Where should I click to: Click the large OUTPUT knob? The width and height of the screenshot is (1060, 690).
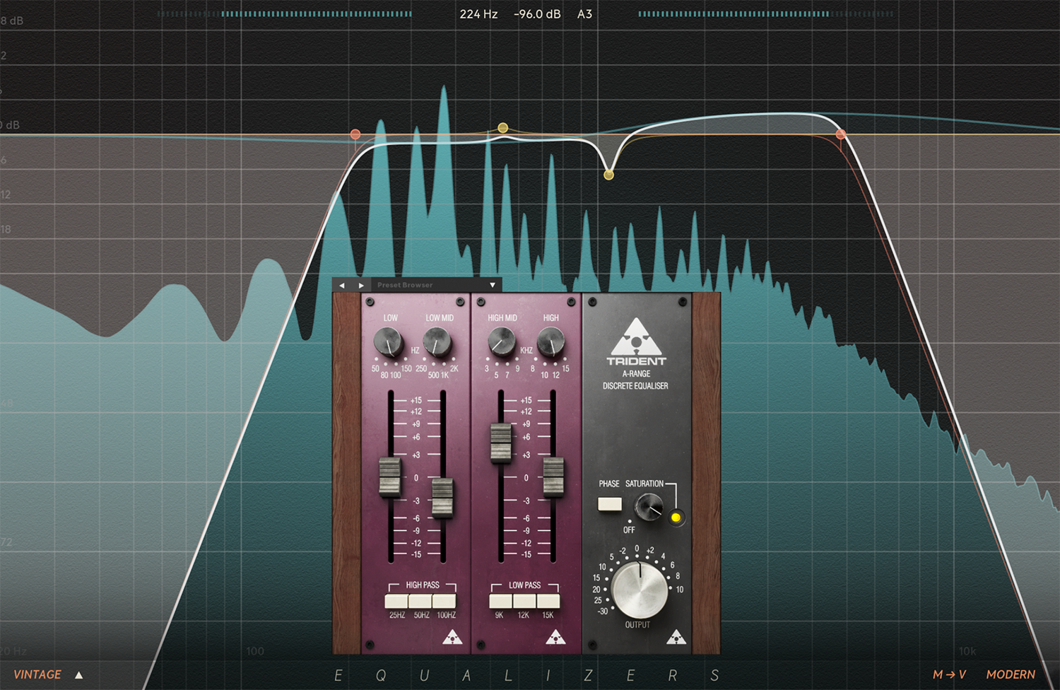640,589
